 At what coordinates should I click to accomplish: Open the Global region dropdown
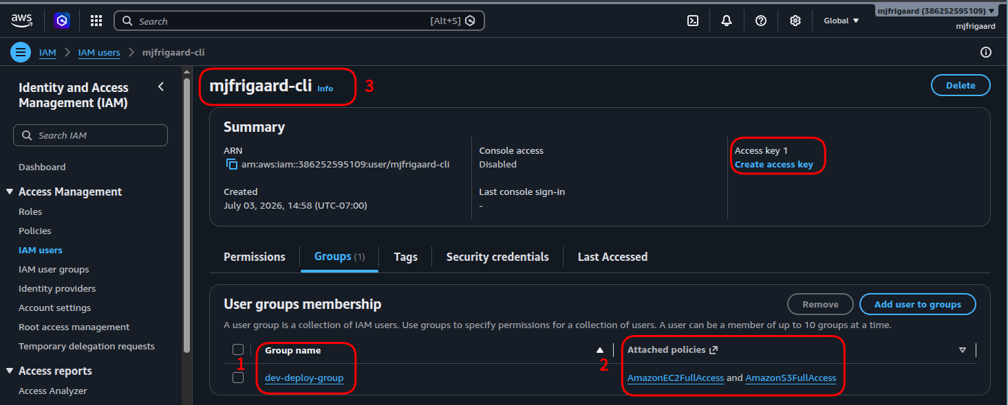pos(841,21)
